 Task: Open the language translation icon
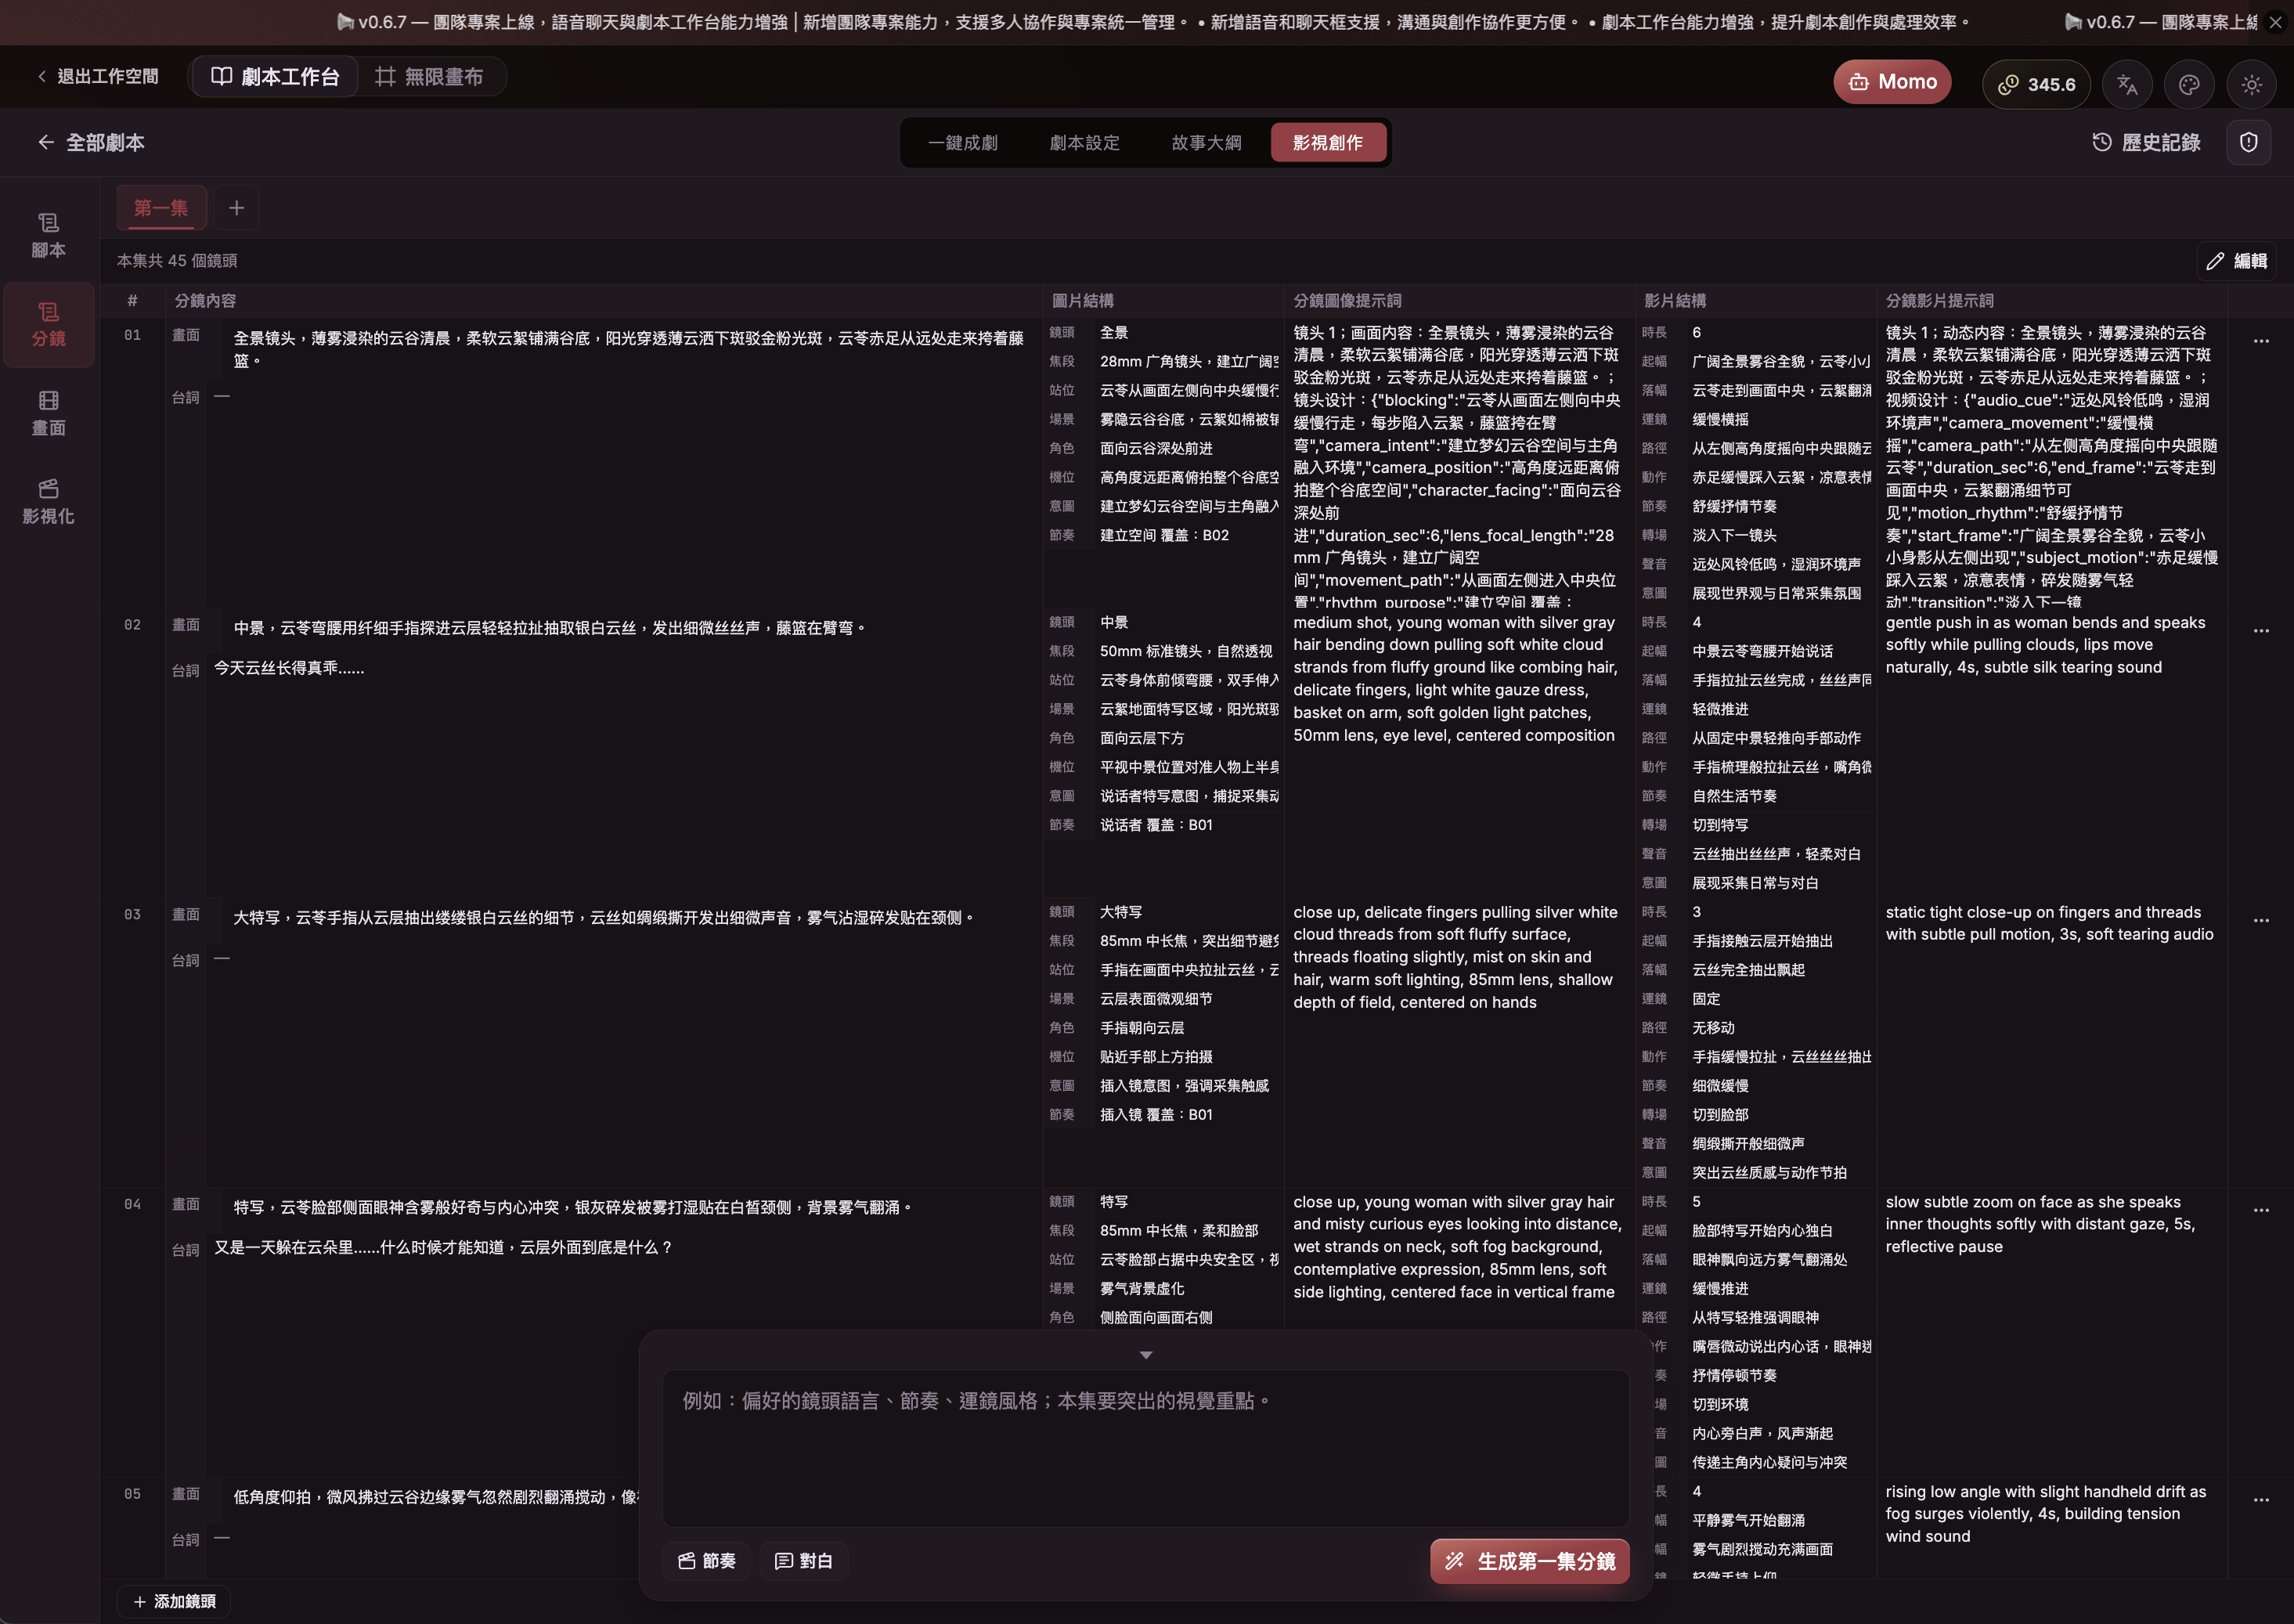pos(2127,85)
